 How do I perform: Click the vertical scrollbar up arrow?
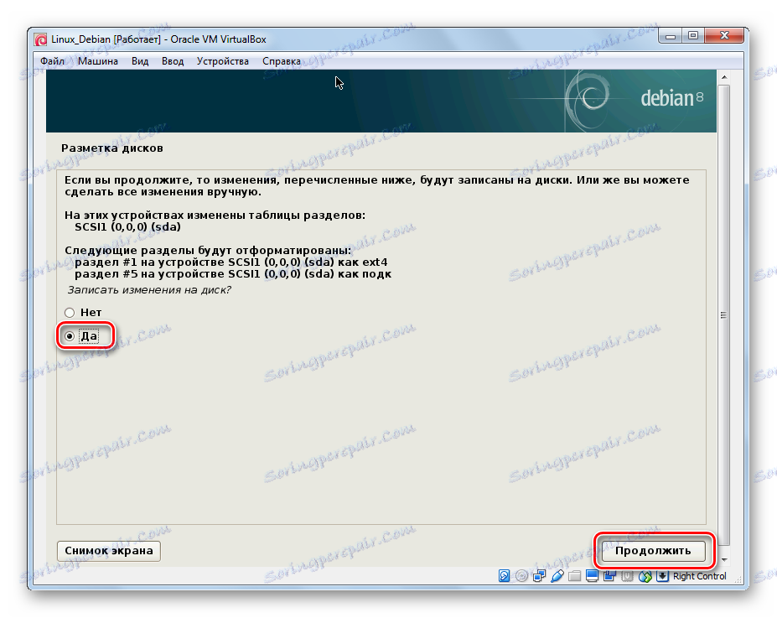[x=724, y=77]
